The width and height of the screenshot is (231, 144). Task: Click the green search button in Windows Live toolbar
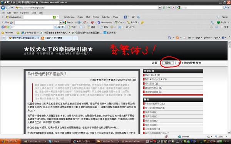tap(54, 17)
